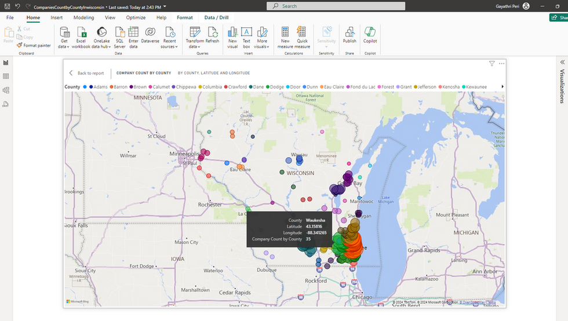Open the Gayathri Peri account
Screen dimensions: 568x321
[x=512, y=6]
